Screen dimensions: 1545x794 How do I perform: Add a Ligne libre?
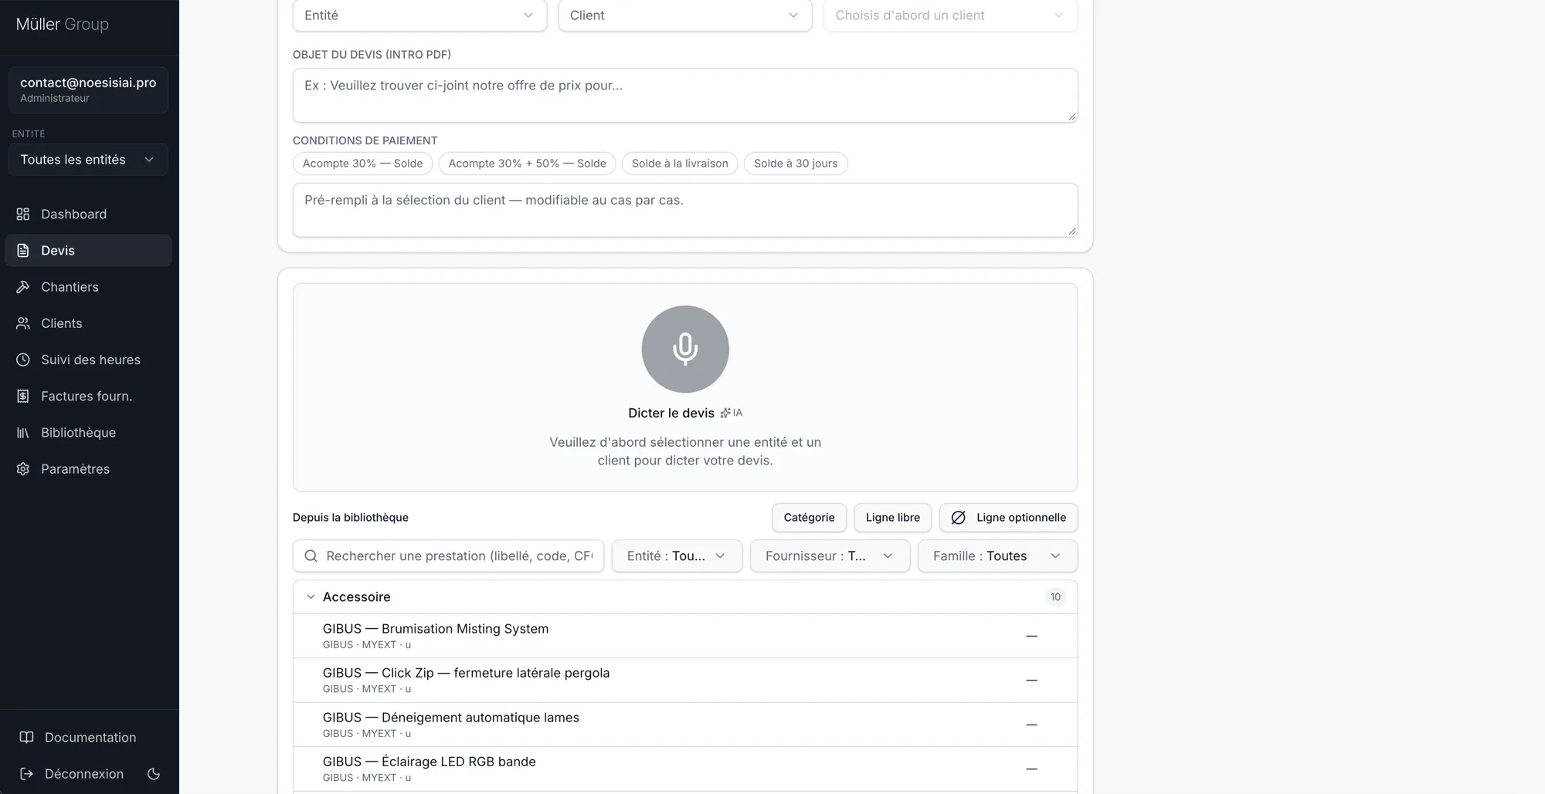tap(892, 517)
